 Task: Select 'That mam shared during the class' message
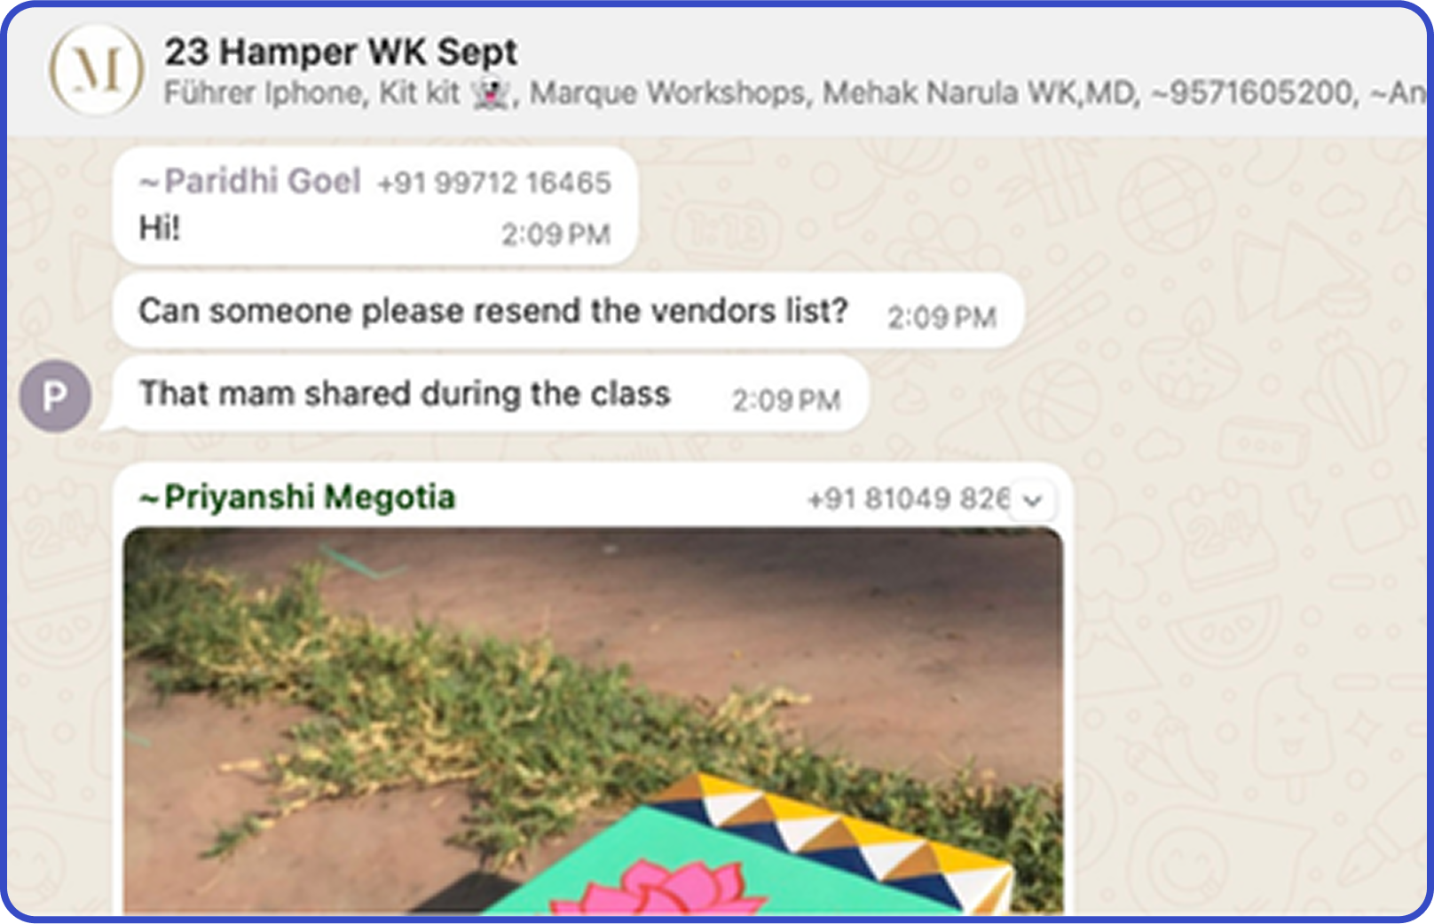pyautogui.click(x=491, y=394)
